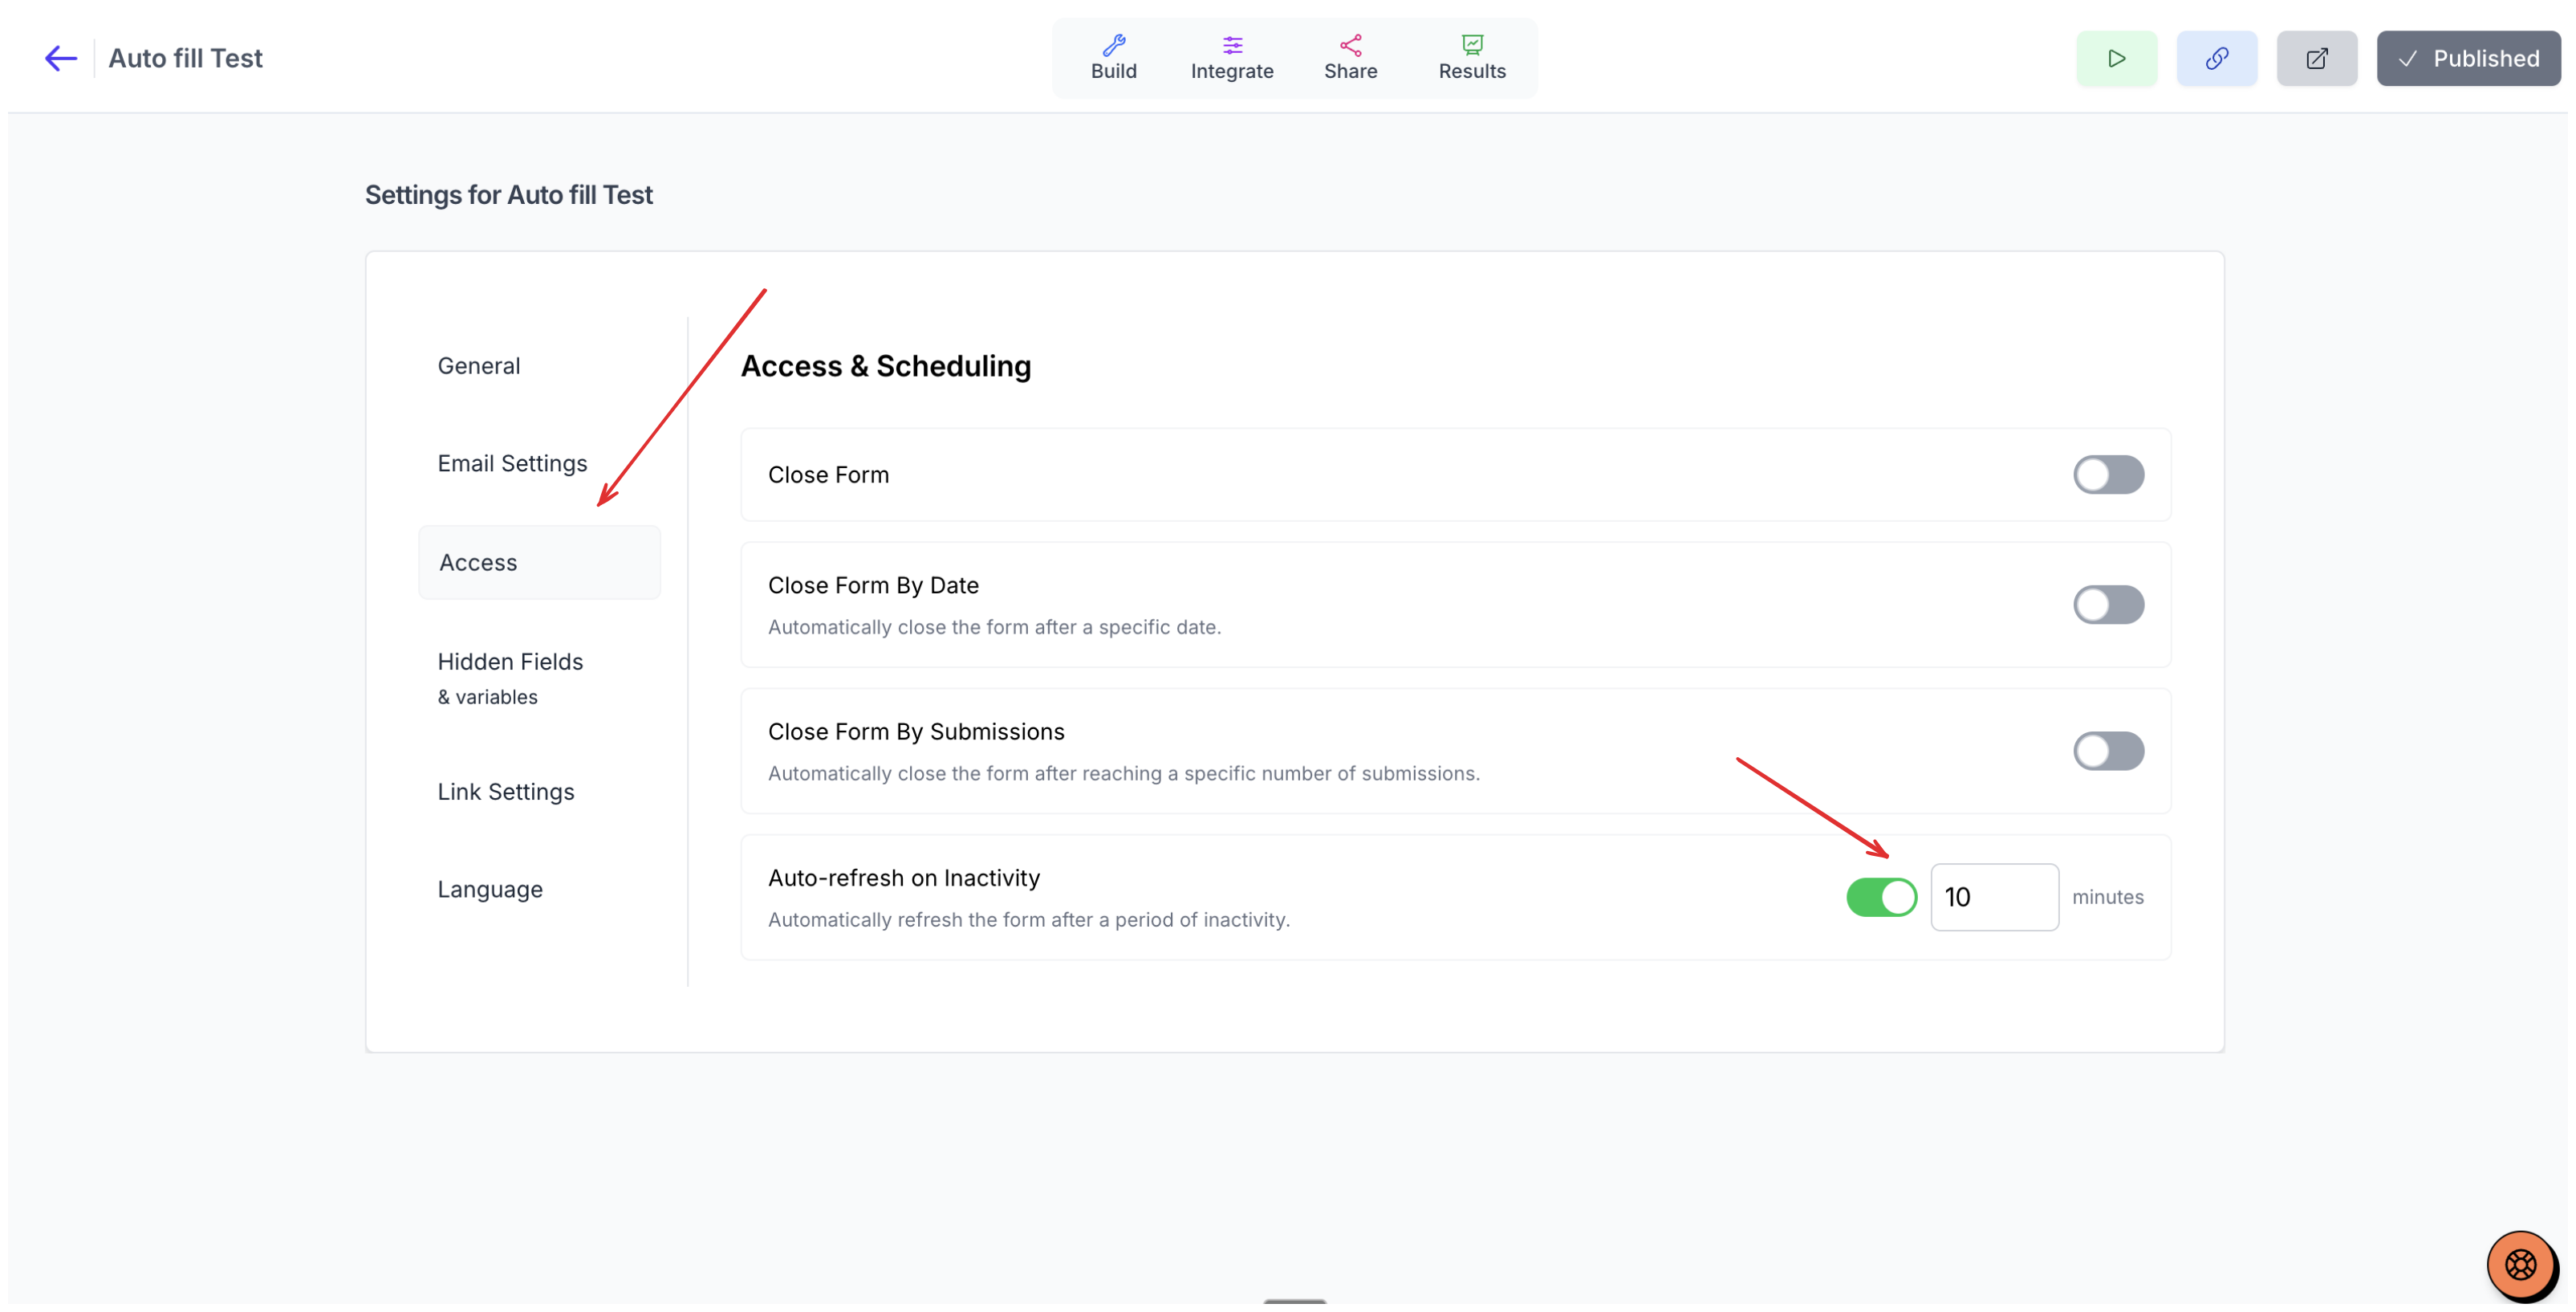
Task: Copy form link using the blue link icon
Action: tap(2216, 58)
